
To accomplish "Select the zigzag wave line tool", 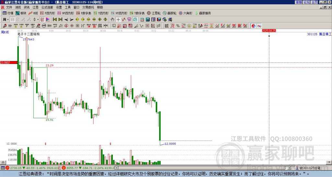I will [142, 26].
